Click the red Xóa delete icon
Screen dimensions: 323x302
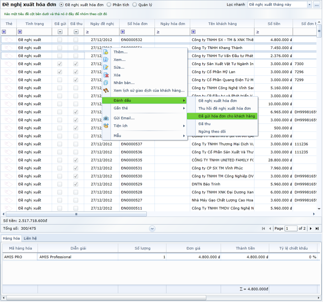[106, 75]
